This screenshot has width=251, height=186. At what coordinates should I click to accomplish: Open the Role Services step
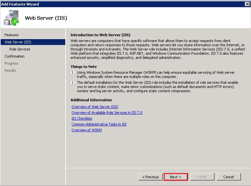[20, 49]
